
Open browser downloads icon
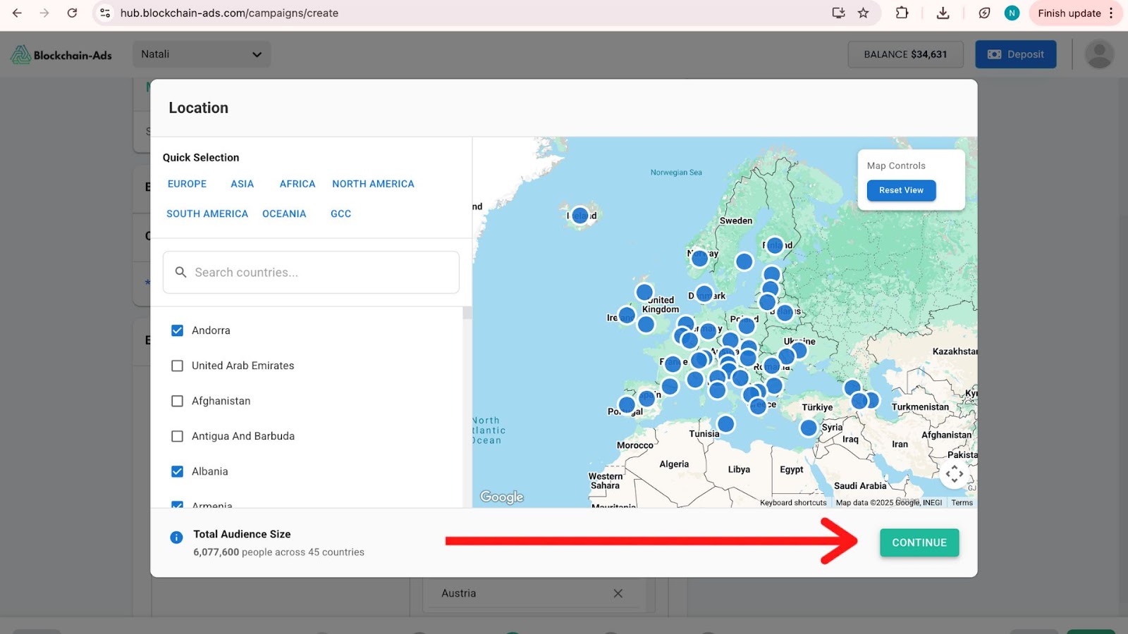[943, 13]
